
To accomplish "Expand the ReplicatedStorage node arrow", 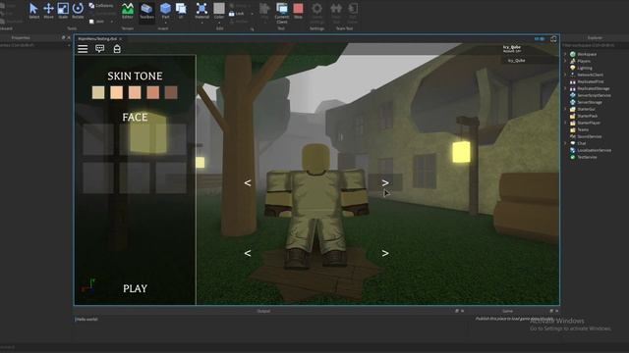I will pyautogui.click(x=566, y=88).
